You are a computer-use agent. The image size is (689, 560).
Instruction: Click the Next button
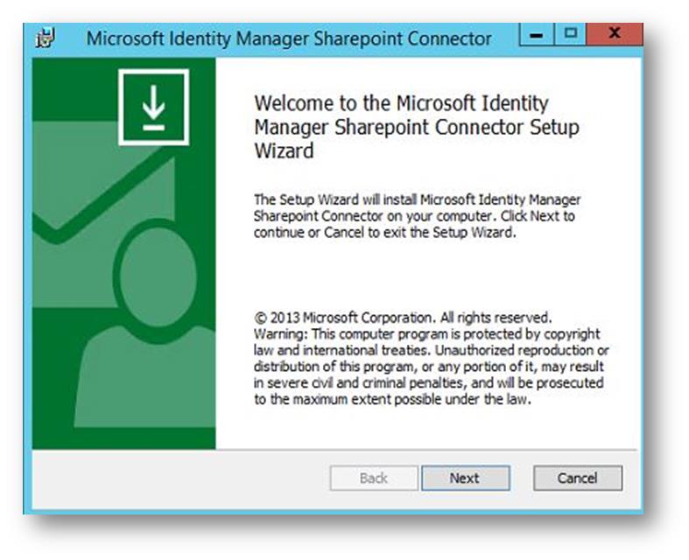(466, 478)
